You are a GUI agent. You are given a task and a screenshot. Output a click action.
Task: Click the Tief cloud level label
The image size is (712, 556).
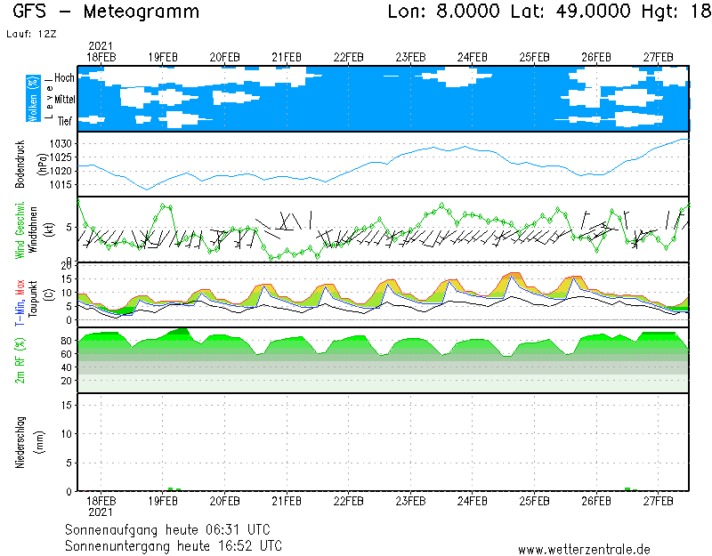pyautogui.click(x=65, y=120)
